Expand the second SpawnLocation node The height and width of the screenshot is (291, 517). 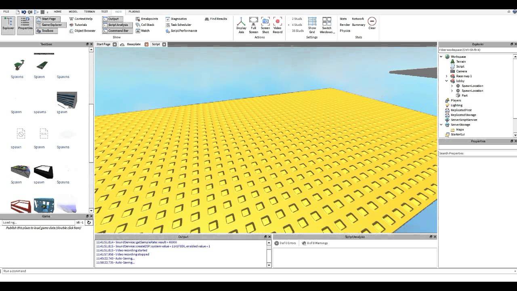pyautogui.click(x=452, y=91)
